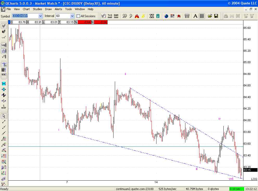Expand the vertical scale arrows

(x=4, y=95)
